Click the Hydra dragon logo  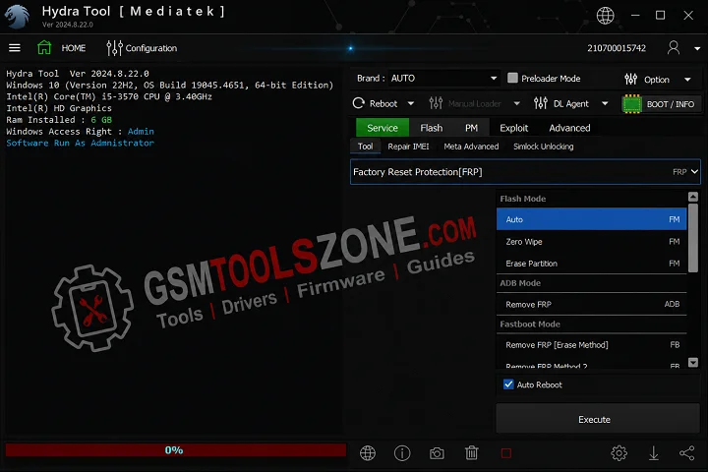coord(17,17)
